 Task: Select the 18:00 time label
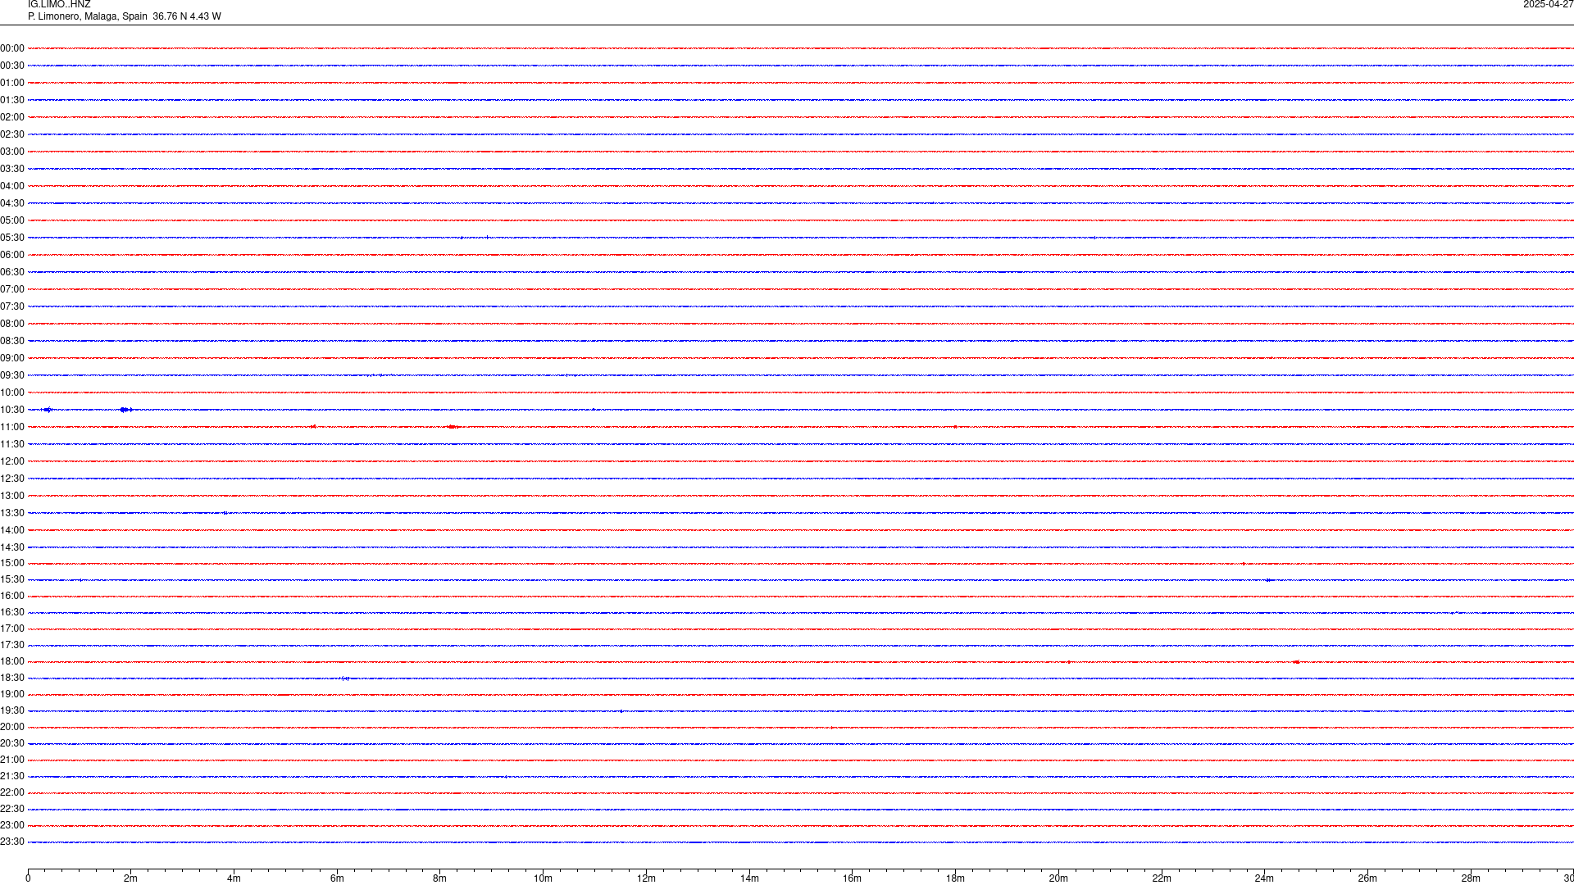[x=12, y=661]
